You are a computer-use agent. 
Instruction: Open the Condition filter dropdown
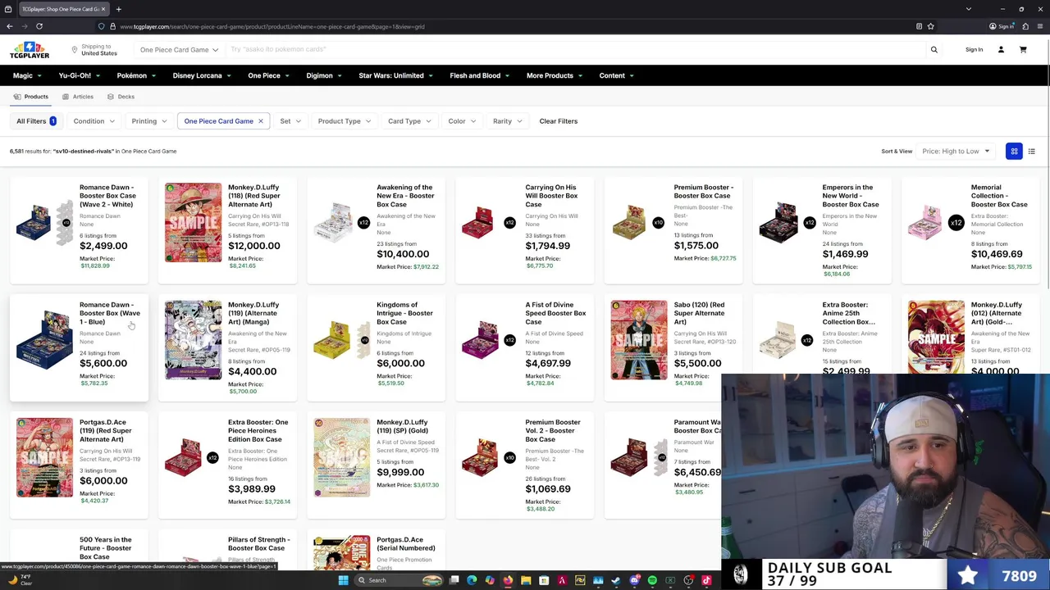94,121
